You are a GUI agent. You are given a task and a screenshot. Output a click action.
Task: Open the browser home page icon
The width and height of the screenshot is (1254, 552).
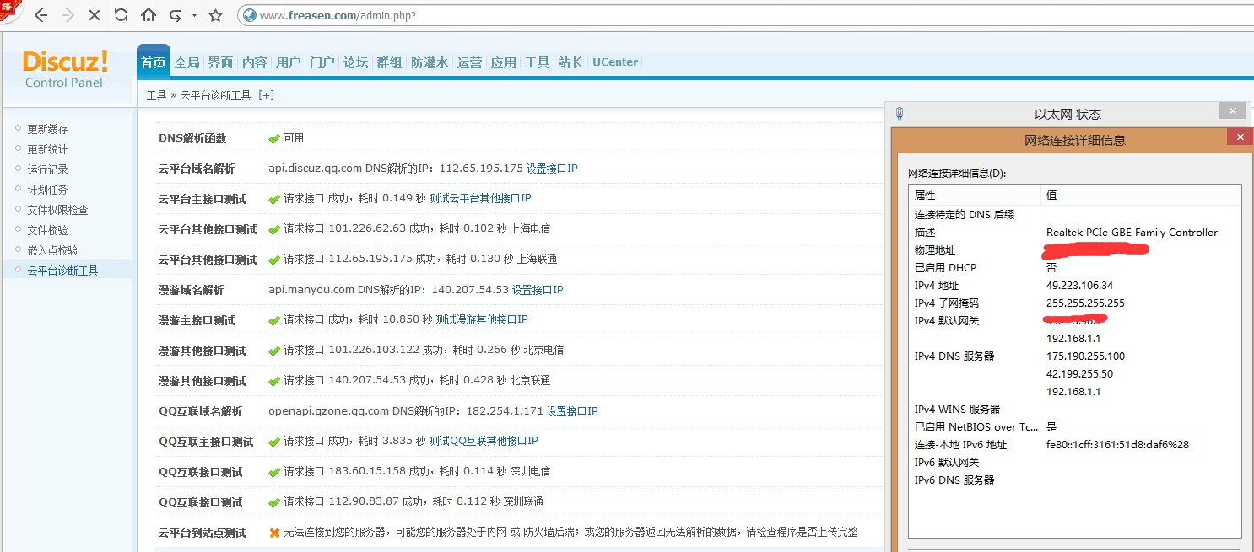click(149, 15)
